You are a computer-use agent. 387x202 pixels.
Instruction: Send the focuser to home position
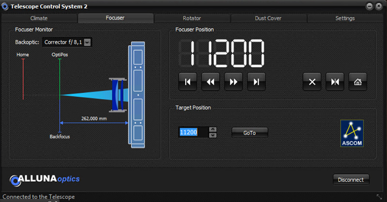click(x=357, y=81)
